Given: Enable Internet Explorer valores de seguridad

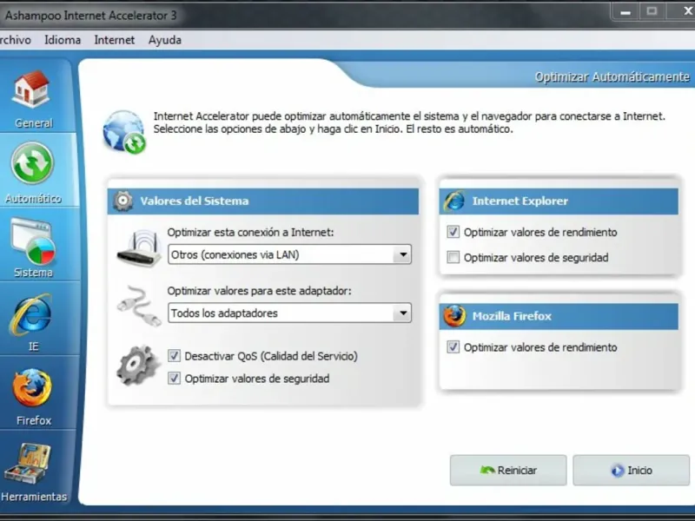Looking at the screenshot, I should (x=453, y=257).
